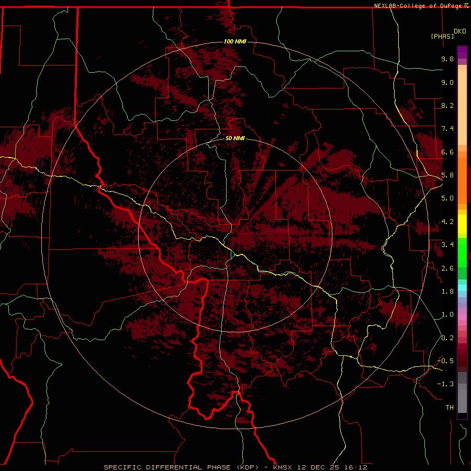
Task: Click the purple segment atop the color bar
Action: (x=462, y=52)
